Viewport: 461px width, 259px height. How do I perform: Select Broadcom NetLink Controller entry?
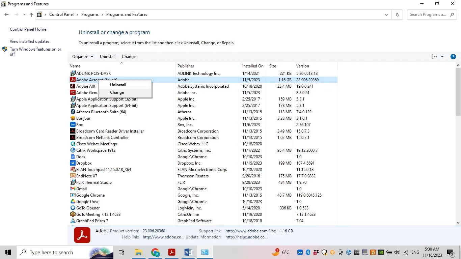[x=203, y=138]
